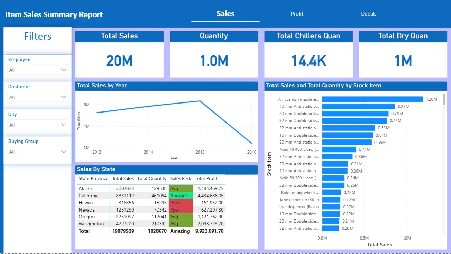Viewport: 451px width, 254px height.
Task: Click the total profit 9,923,891.70
Action: click(x=209, y=231)
